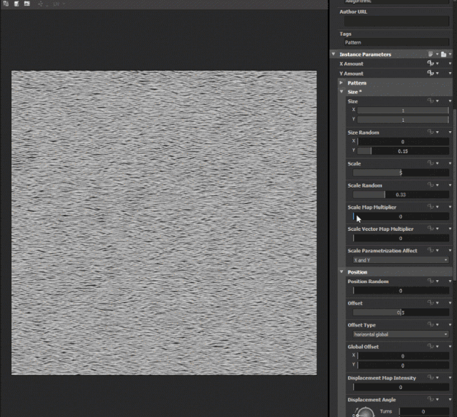
Task: Click the preset sheet icon beside Instance Parameters
Action: [x=431, y=54]
